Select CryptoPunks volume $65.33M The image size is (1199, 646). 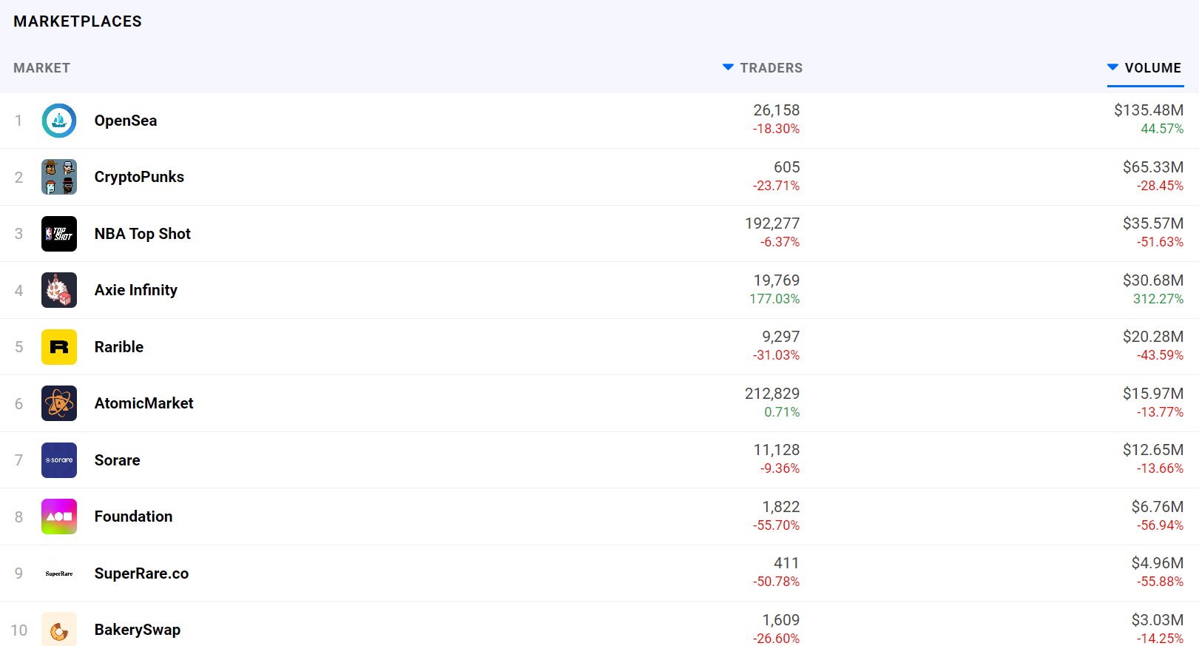pos(1153,167)
